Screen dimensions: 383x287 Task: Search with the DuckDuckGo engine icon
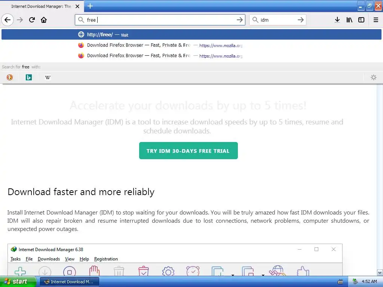pyautogui.click(x=9, y=77)
